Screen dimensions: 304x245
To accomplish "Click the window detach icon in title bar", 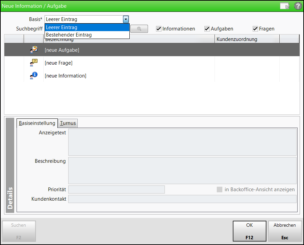I will 284,6.
